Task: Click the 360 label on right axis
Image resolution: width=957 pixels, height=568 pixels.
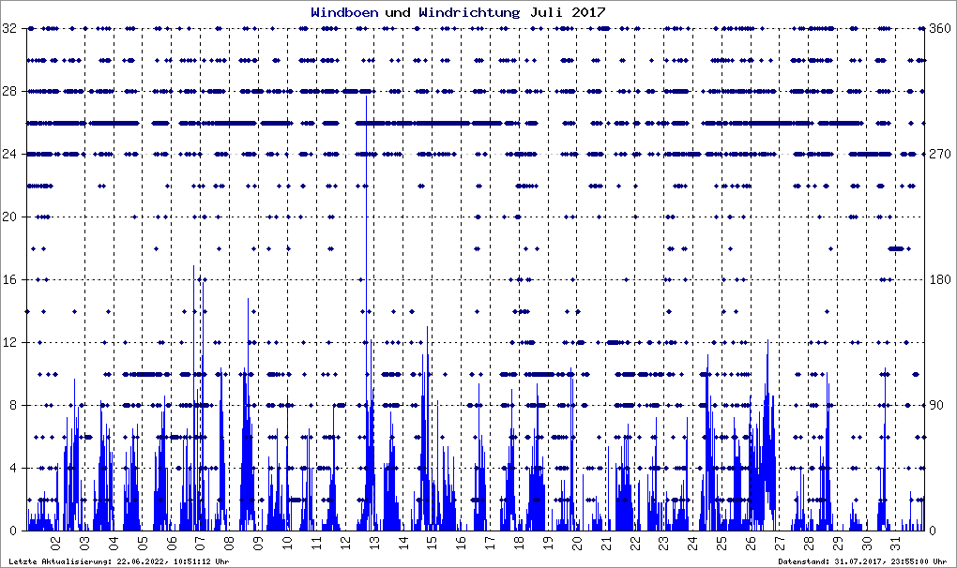Action: [x=940, y=29]
